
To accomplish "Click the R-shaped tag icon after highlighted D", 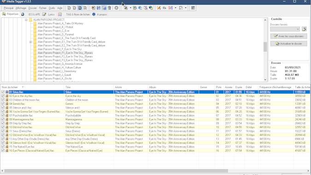I will coord(85,8).
